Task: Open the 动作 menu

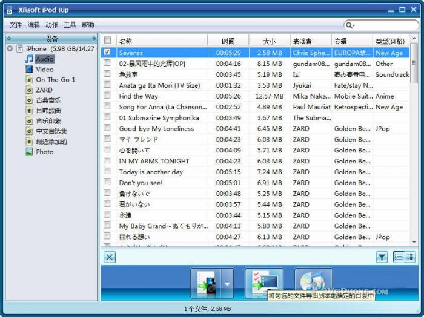Action: (51, 25)
